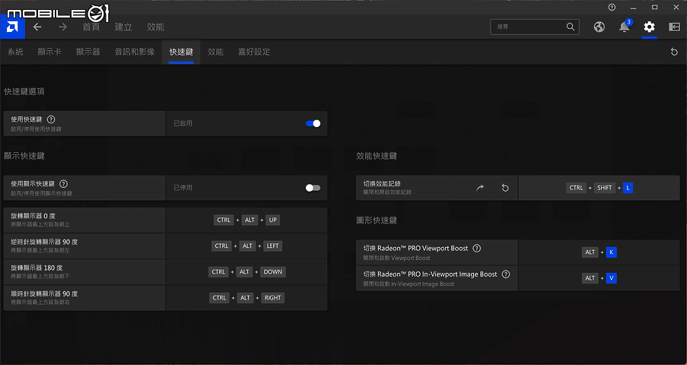
Task: Click ALT+K hotkey for Viewport Boost
Action: [599, 252]
